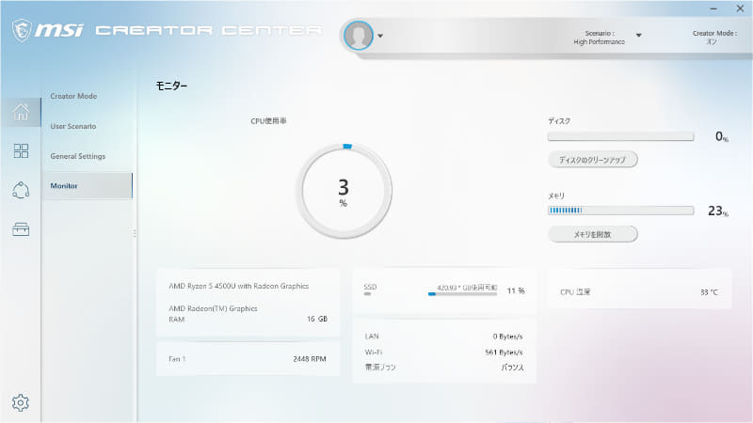
Task: Click the memory 23% value
Action: click(718, 211)
